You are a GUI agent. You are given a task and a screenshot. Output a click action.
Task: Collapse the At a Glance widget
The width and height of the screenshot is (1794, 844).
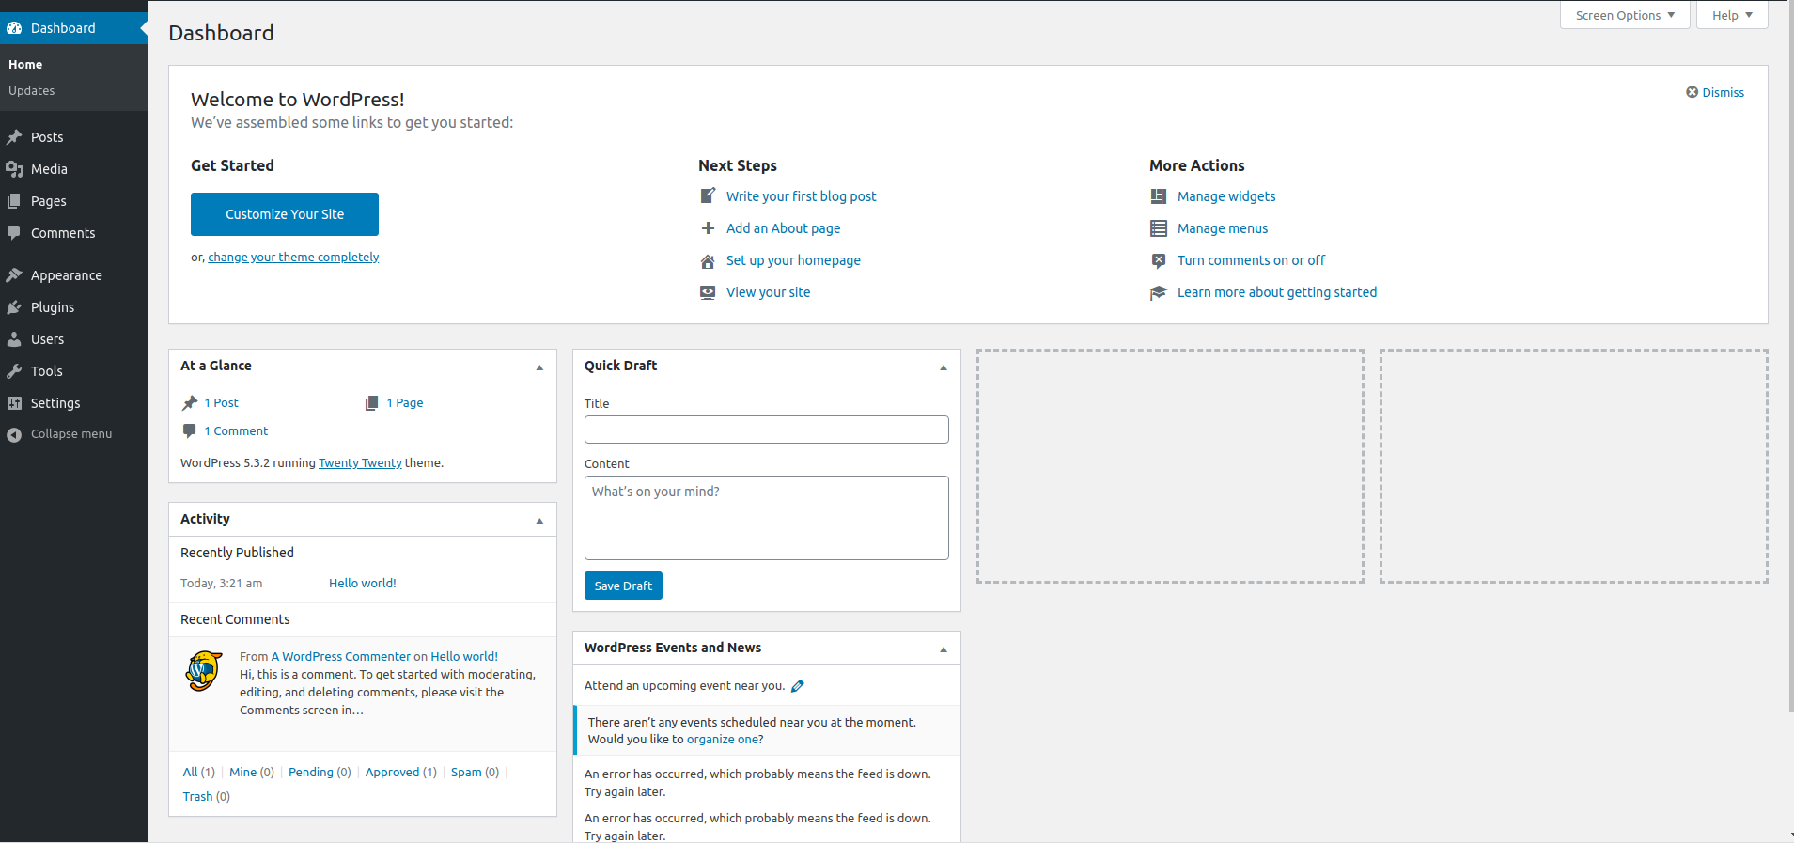539,367
